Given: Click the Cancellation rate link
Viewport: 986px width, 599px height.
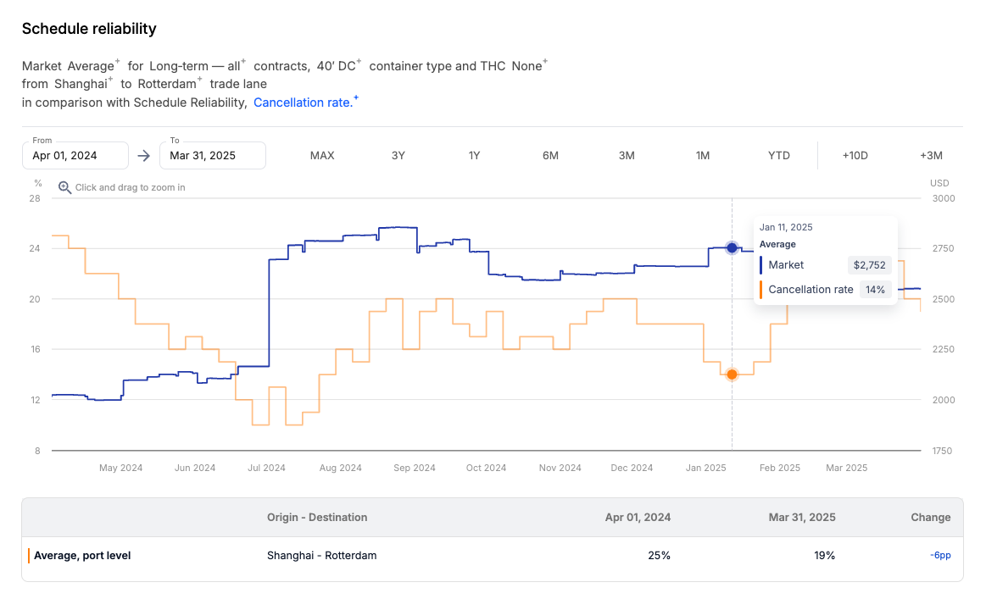Looking at the screenshot, I should 304,103.
